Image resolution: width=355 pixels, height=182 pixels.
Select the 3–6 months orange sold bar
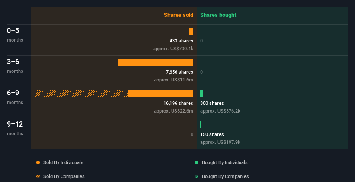click(x=156, y=62)
